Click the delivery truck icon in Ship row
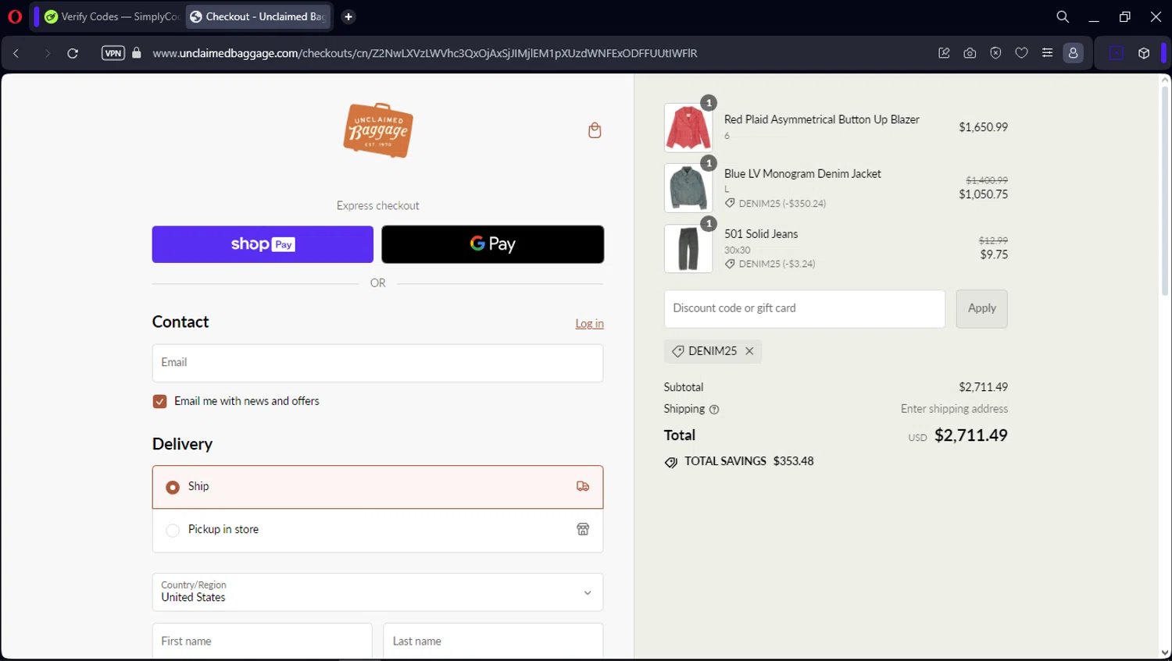 click(583, 486)
